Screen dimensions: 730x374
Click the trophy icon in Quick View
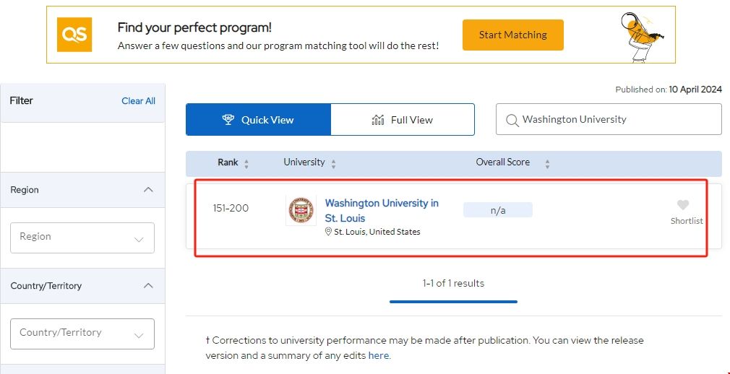tap(228, 120)
